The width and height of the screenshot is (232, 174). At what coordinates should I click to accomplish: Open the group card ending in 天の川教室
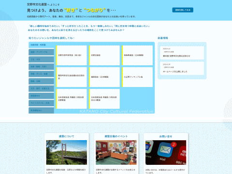[x=104, y=99]
